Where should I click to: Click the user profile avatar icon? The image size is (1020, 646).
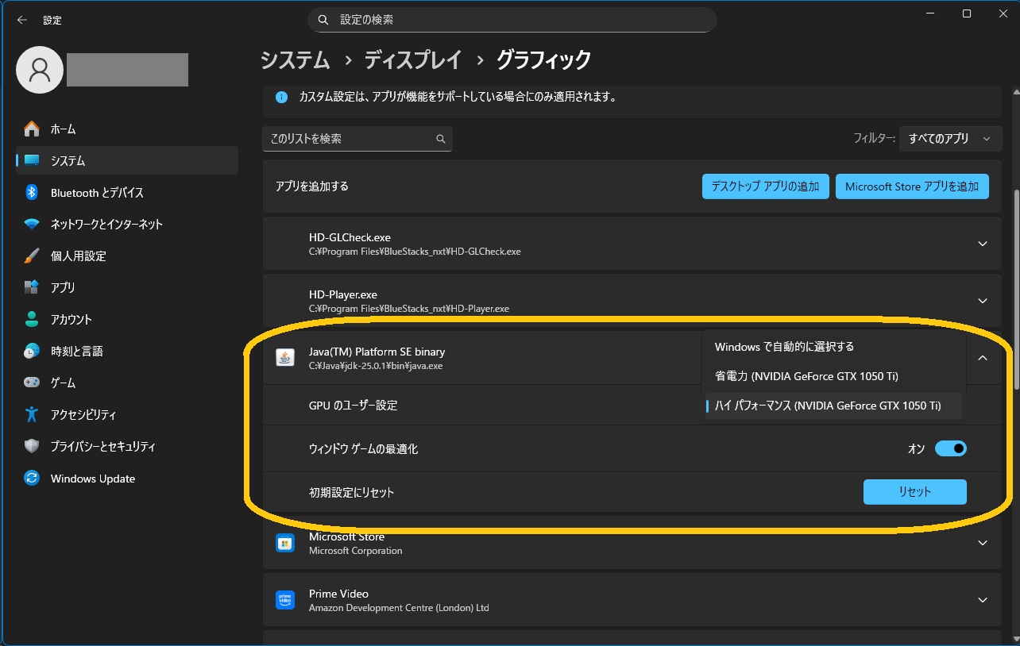(x=39, y=70)
